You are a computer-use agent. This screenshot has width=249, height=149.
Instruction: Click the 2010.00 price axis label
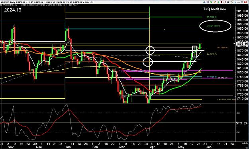point(242,11)
